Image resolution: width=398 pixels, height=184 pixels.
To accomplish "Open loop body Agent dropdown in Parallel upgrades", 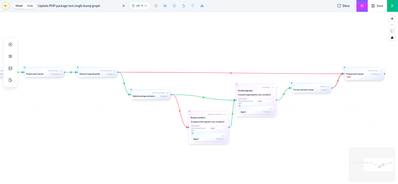I will tap(266, 101).
